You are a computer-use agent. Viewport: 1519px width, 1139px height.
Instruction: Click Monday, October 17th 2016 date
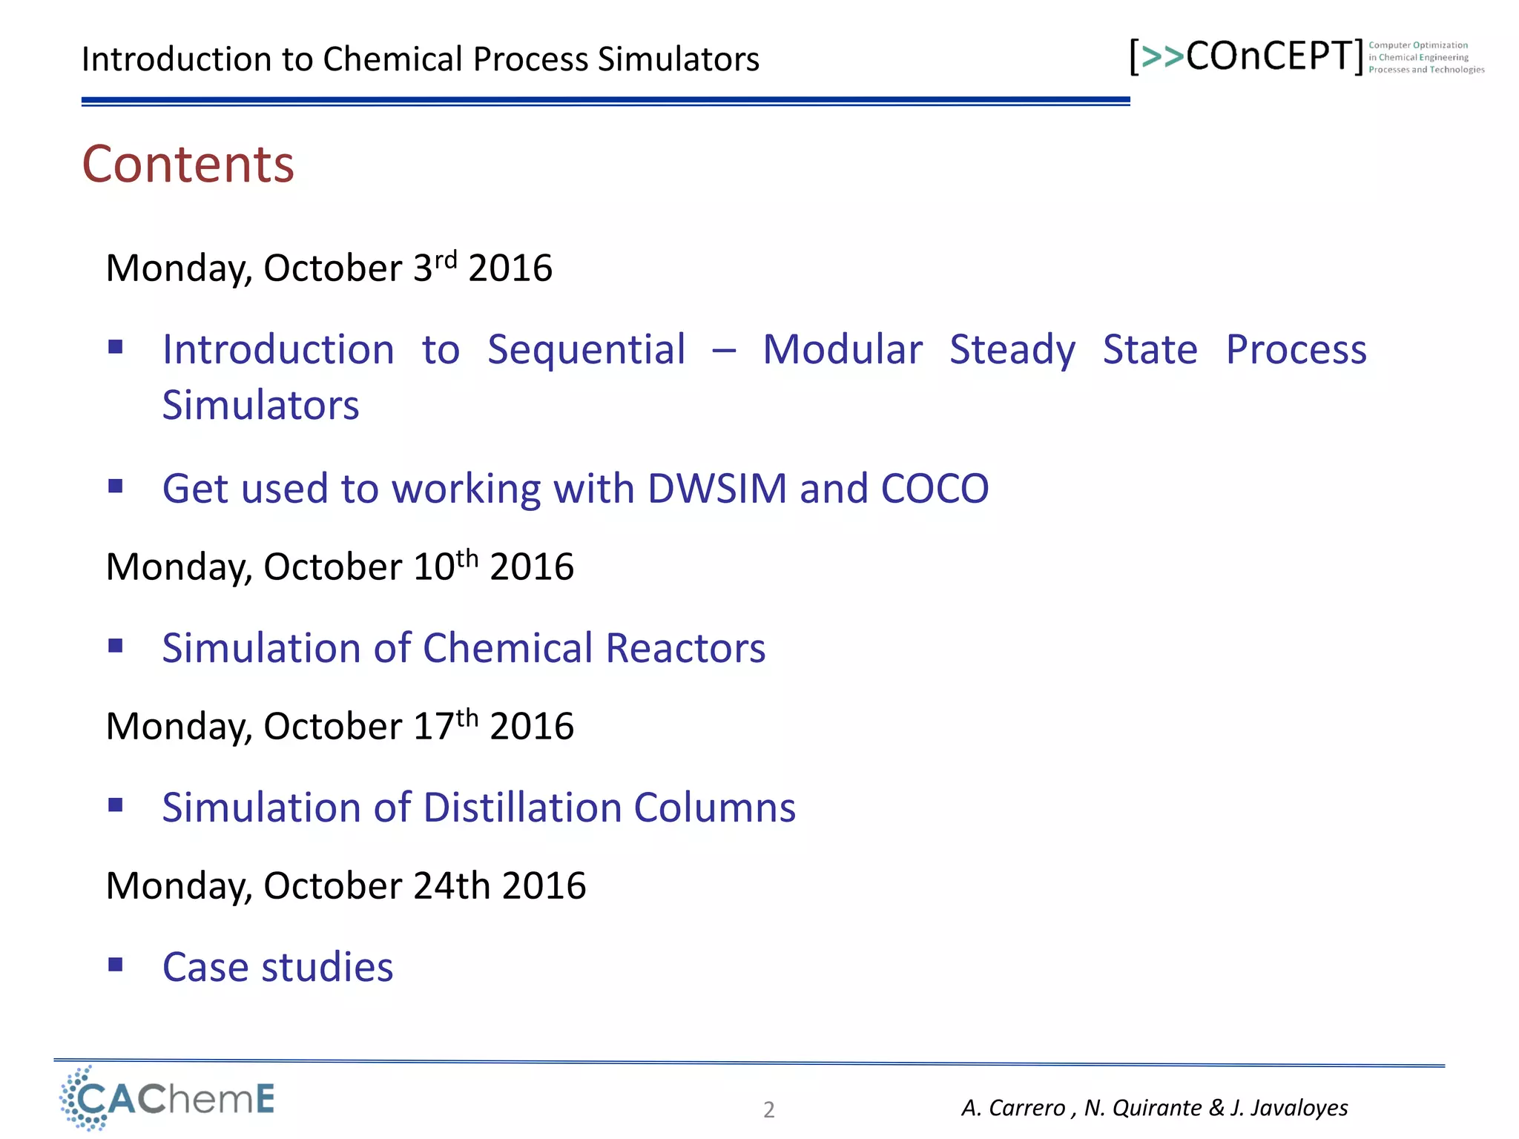[x=340, y=726]
